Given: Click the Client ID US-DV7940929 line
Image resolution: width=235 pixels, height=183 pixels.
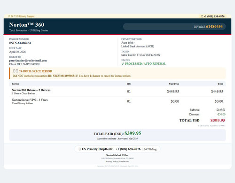Looking at the screenshot, I should (24, 64).
